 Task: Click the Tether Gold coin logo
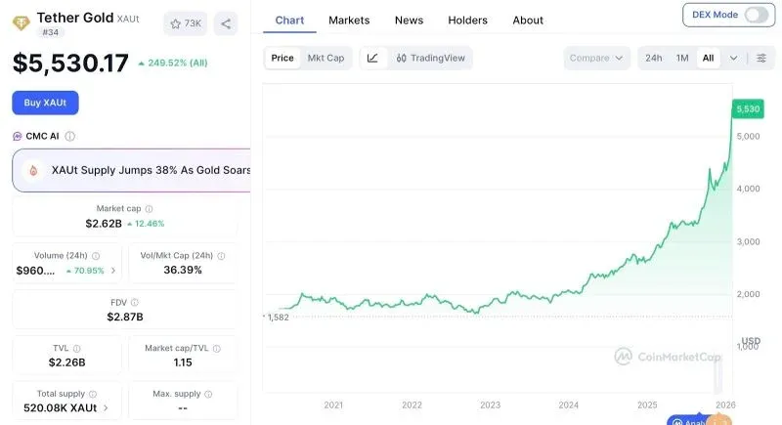[x=21, y=21]
